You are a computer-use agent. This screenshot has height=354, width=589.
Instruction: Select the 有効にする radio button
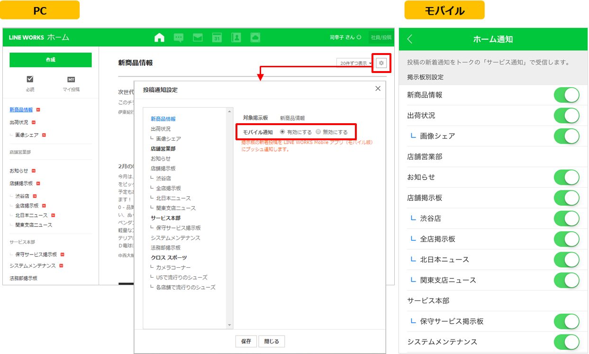[x=283, y=132]
